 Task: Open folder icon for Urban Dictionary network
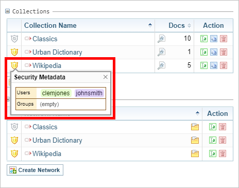pyautogui.click(x=195, y=140)
